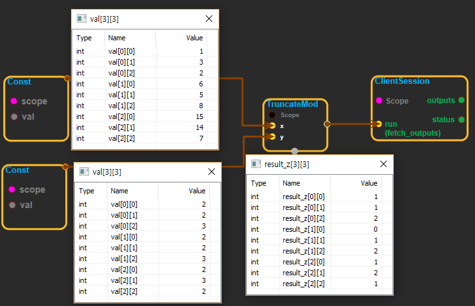
Task: Close the lower val[3][3] window
Action: pyautogui.click(x=212, y=172)
